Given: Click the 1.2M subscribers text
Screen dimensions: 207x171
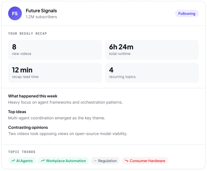Looking at the screenshot, I should pos(41,17).
